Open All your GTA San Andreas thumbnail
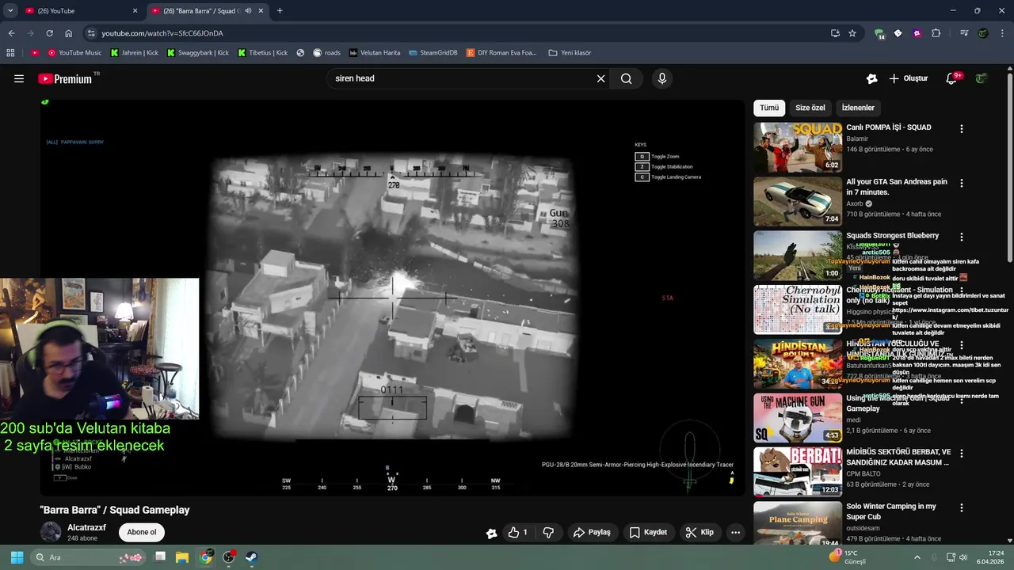 [x=798, y=201]
